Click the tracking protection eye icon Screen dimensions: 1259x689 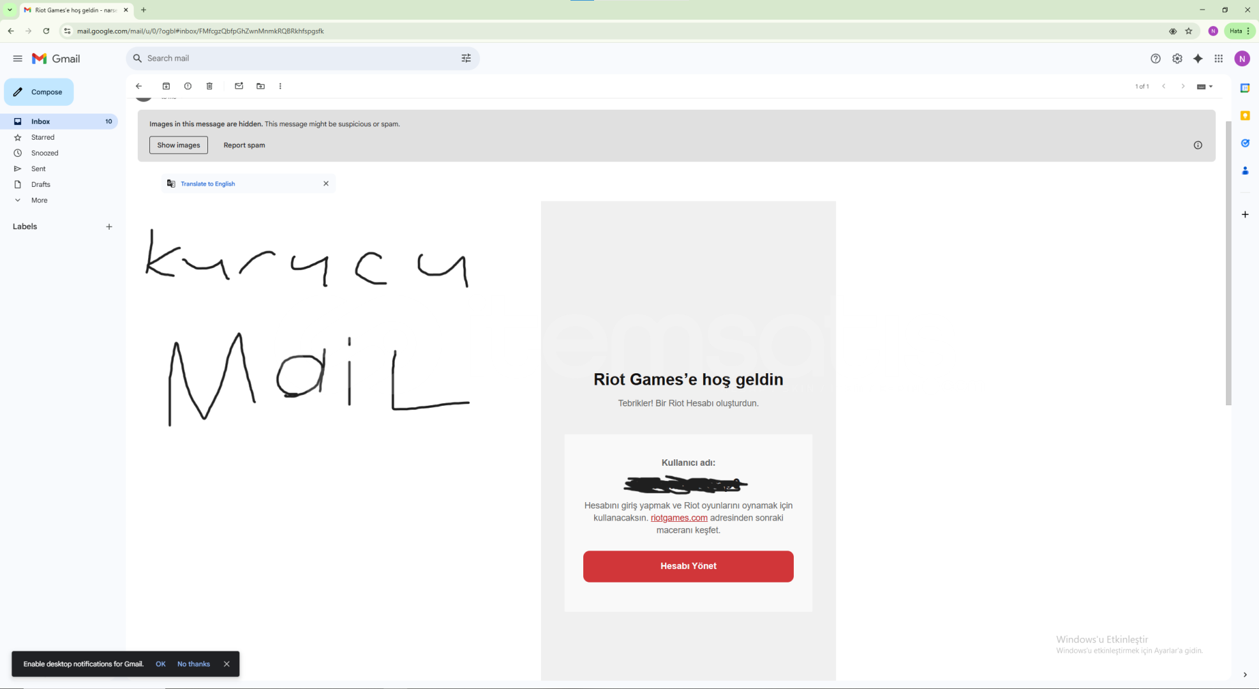(x=1173, y=31)
